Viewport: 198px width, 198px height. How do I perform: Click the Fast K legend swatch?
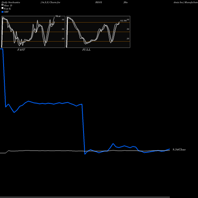click(x=2, y=8)
